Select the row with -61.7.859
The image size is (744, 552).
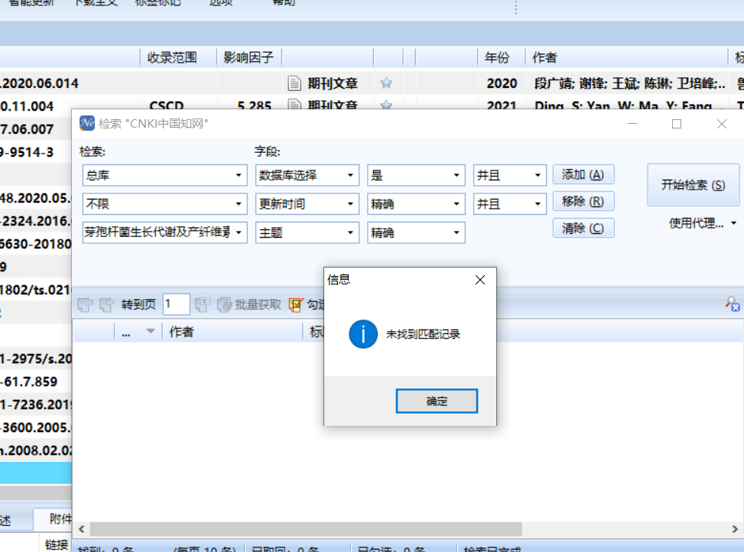coord(36,382)
